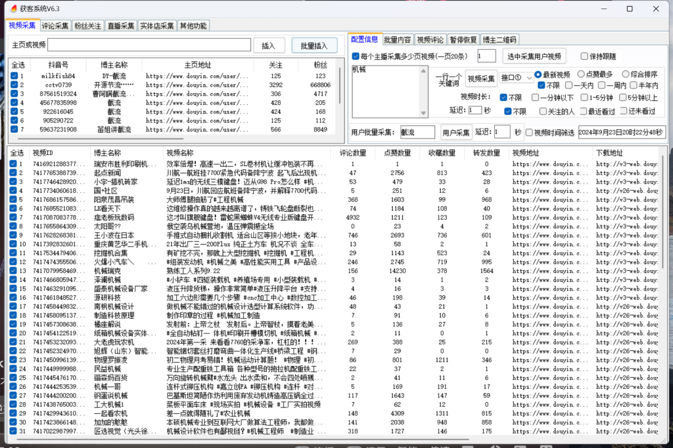Click the 批量插入 button
Viewport: 673px width, 448px height.
pyautogui.click(x=314, y=45)
